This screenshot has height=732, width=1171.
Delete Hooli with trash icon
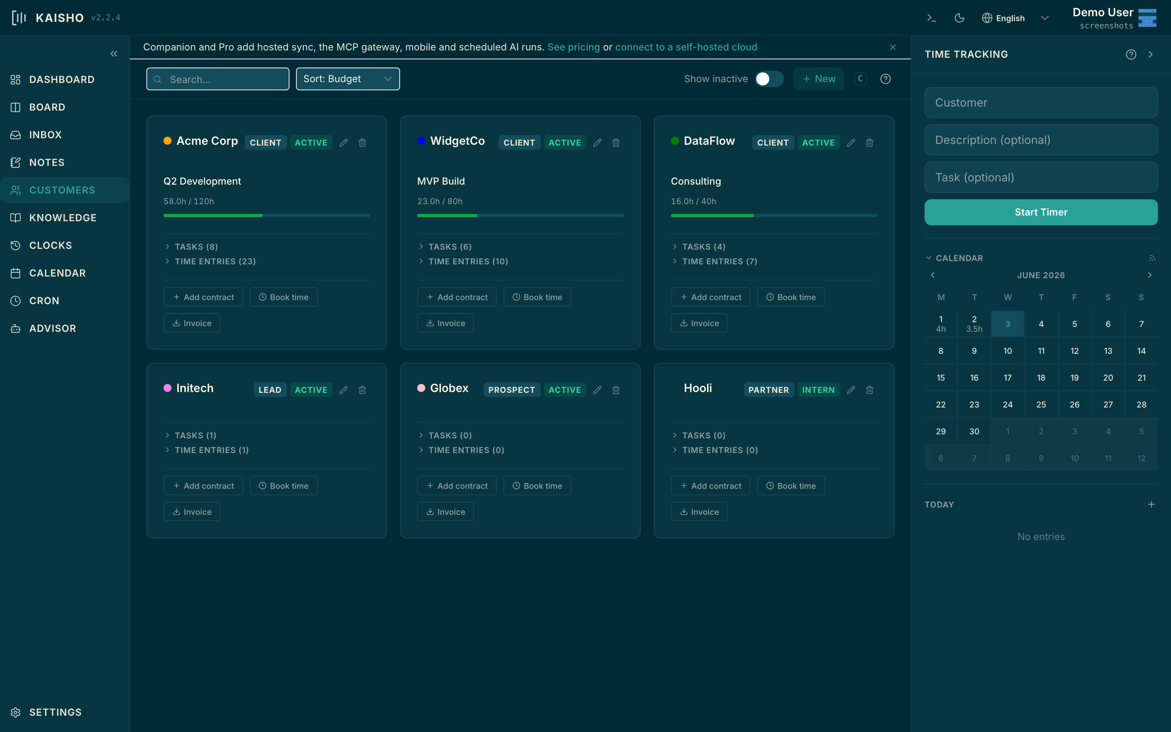click(870, 390)
